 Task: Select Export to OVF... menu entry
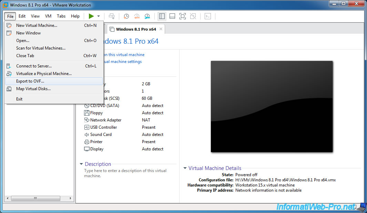(54, 81)
